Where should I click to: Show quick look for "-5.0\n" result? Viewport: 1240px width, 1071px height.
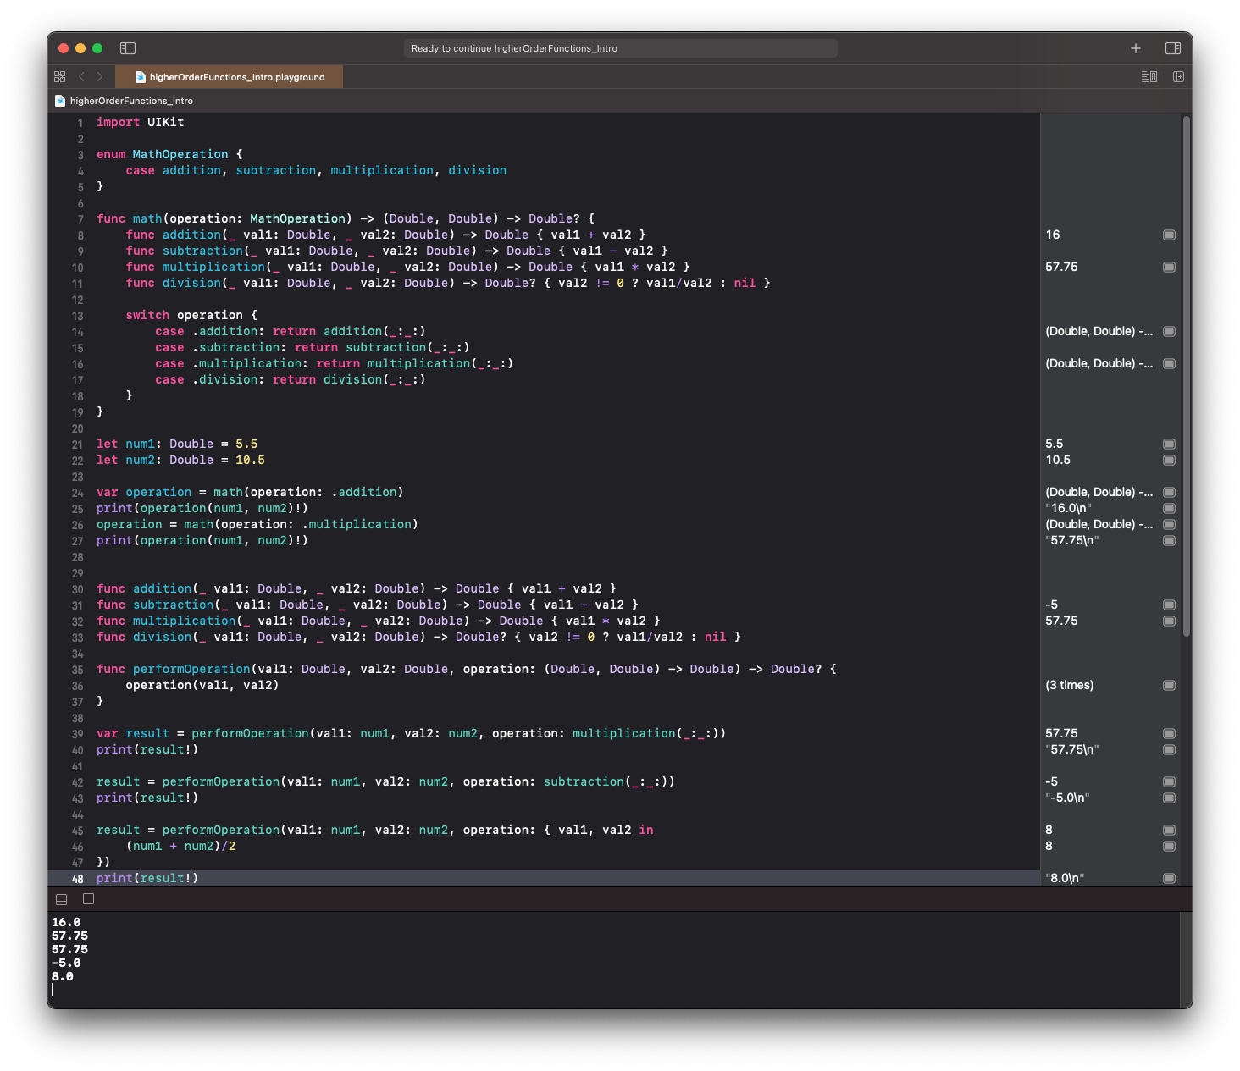(1169, 798)
